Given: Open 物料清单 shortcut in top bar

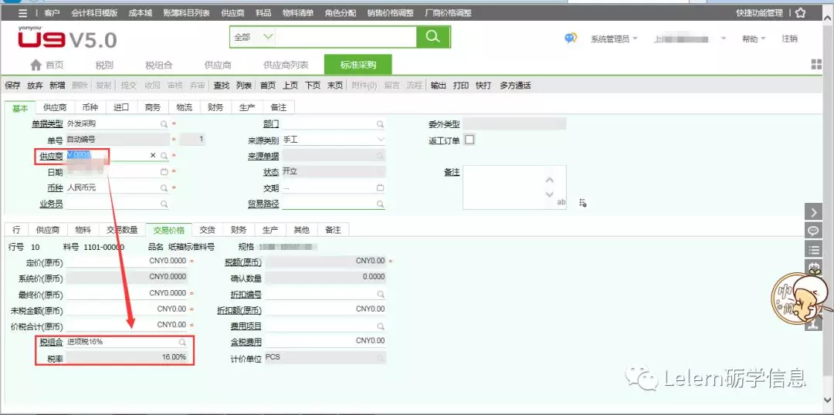Looking at the screenshot, I should 298,13.
